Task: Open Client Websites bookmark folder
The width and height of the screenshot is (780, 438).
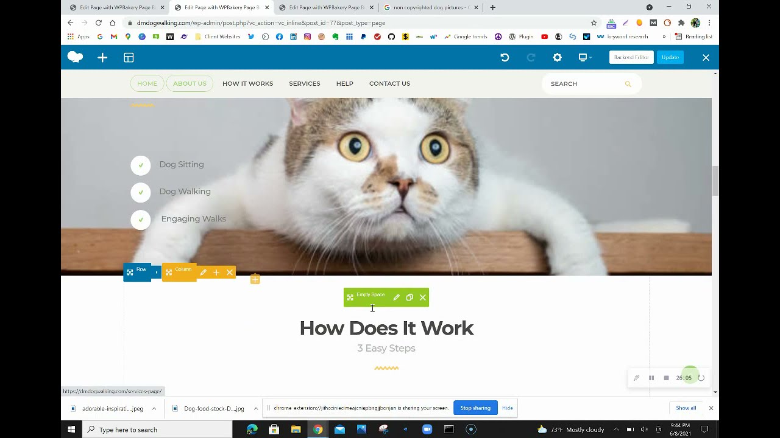Action: (218, 36)
